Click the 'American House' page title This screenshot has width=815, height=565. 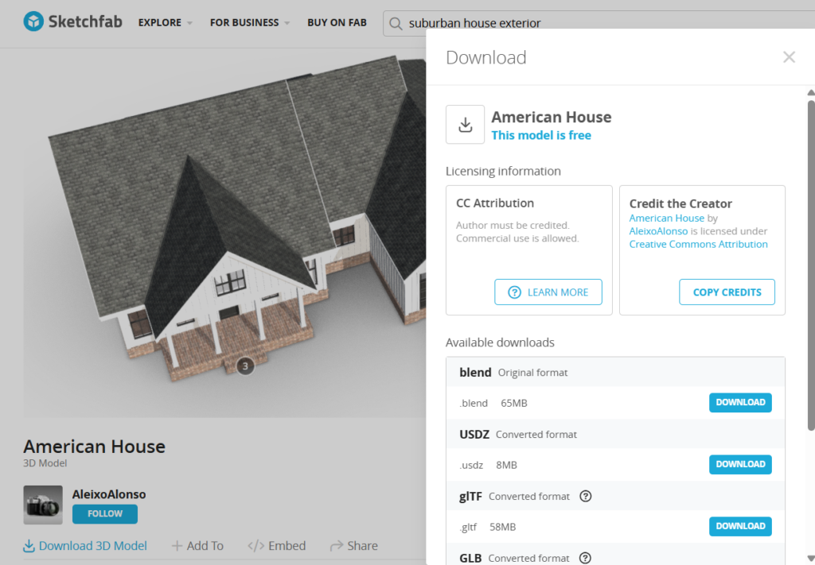tap(94, 447)
